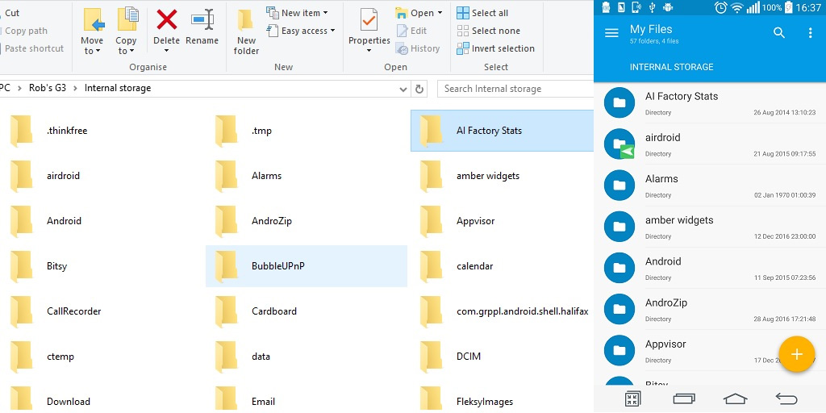Tap the search magnifier in My Files

click(779, 32)
